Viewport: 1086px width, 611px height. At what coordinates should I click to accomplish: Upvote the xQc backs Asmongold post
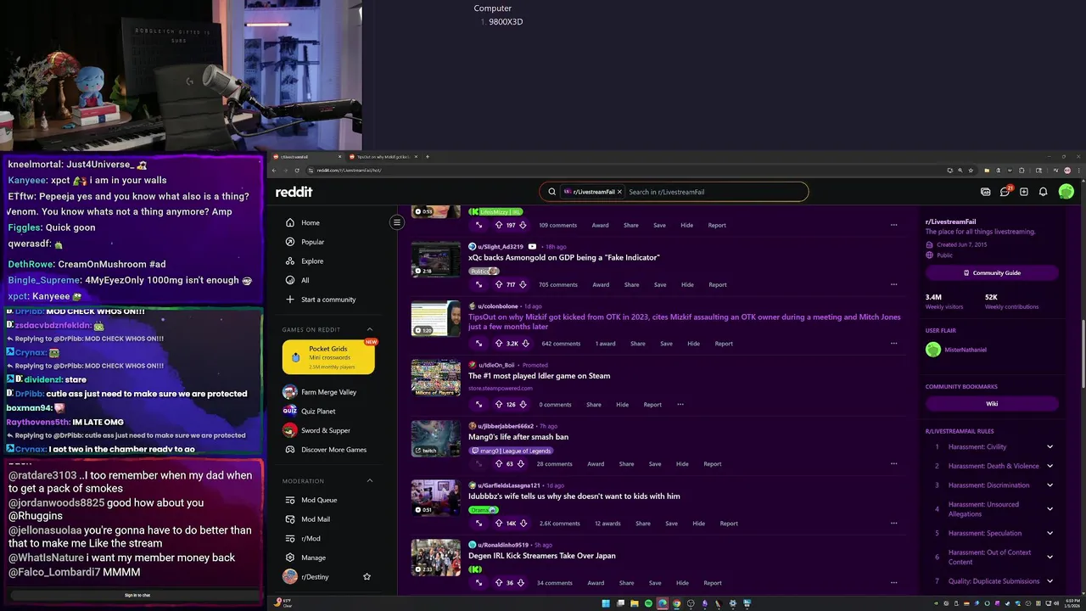coord(498,284)
